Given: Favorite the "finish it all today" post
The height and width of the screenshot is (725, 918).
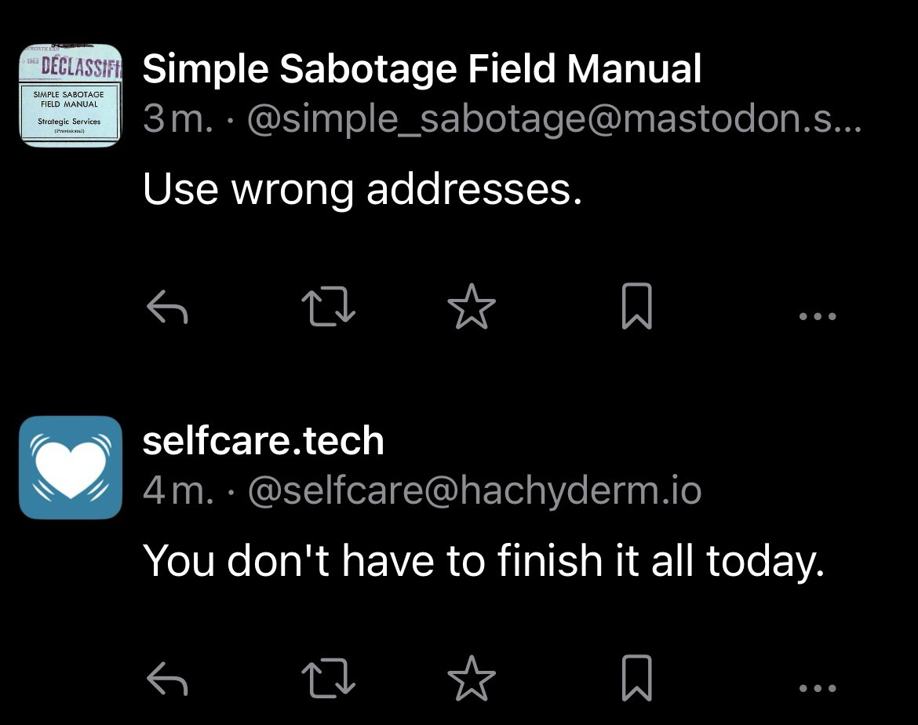Looking at the screenshot, I should 472,677.
